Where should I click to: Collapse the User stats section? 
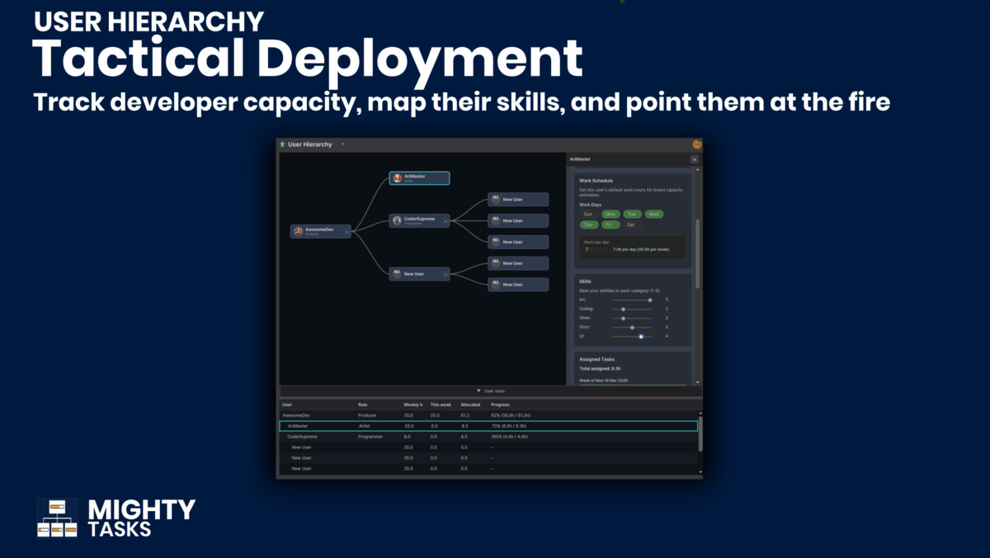click(491, 390)
